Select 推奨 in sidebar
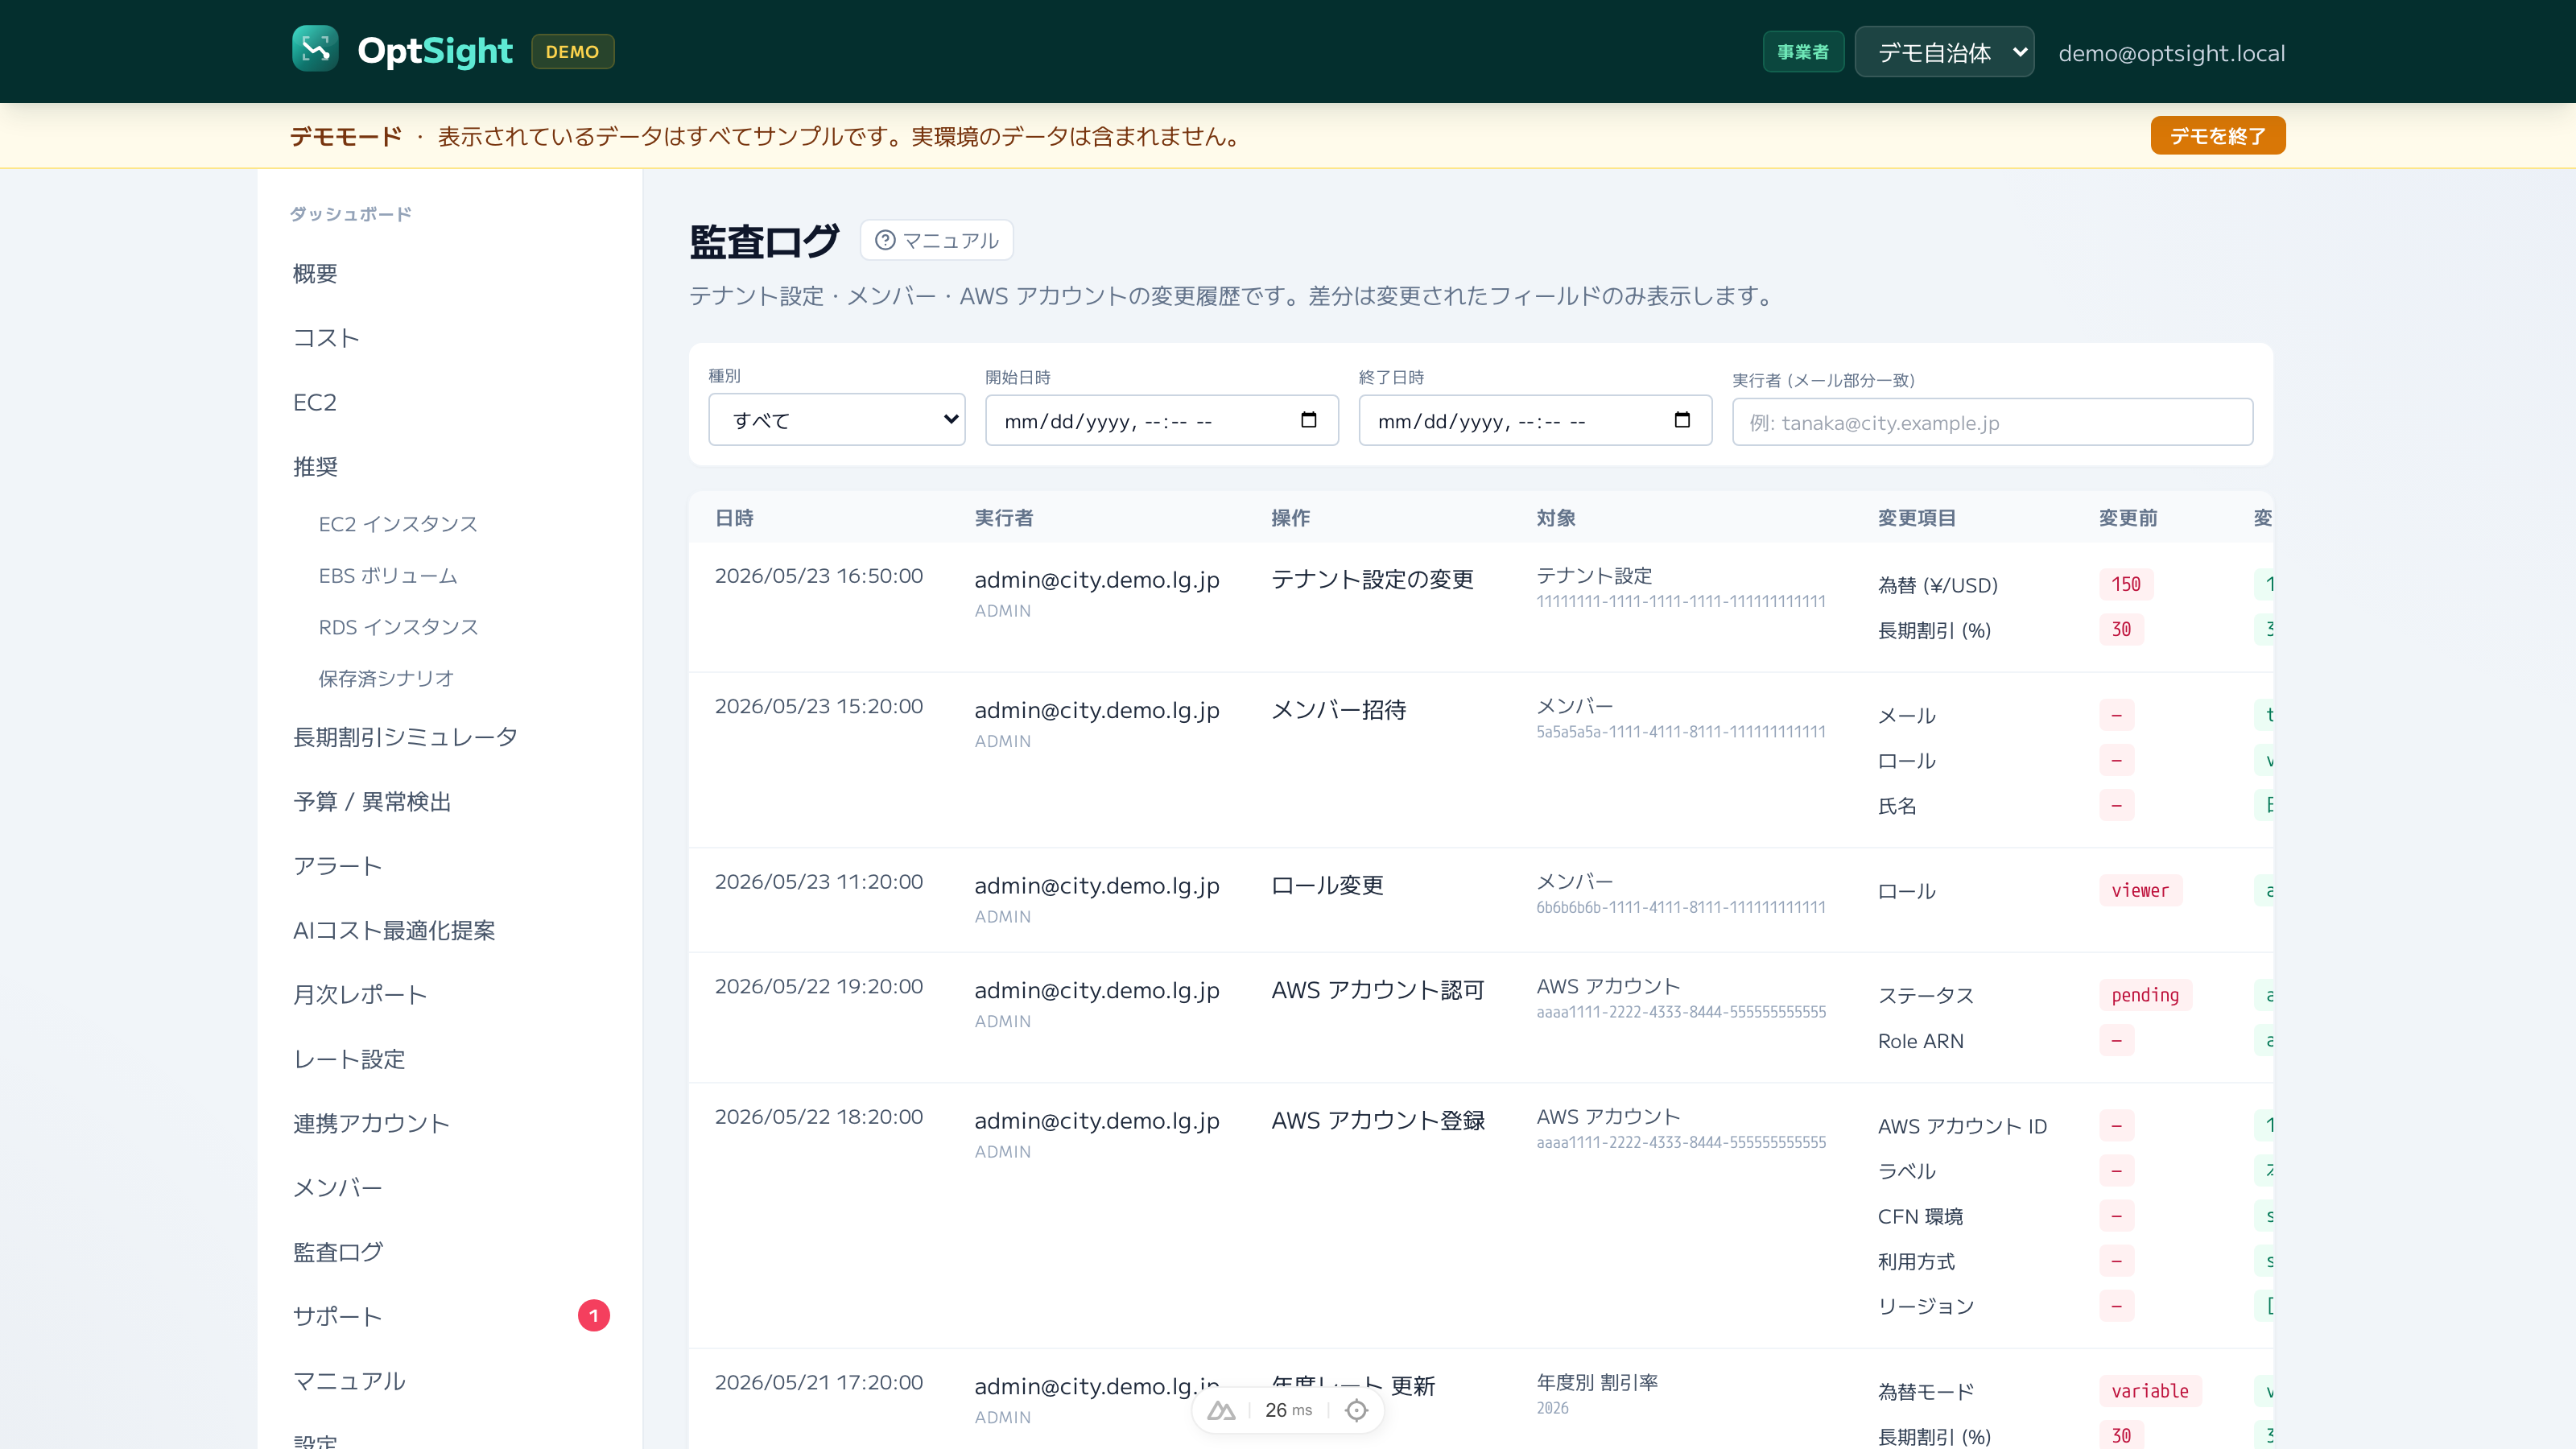Viewport: 2576px width, 1449px height. point(315,467)
